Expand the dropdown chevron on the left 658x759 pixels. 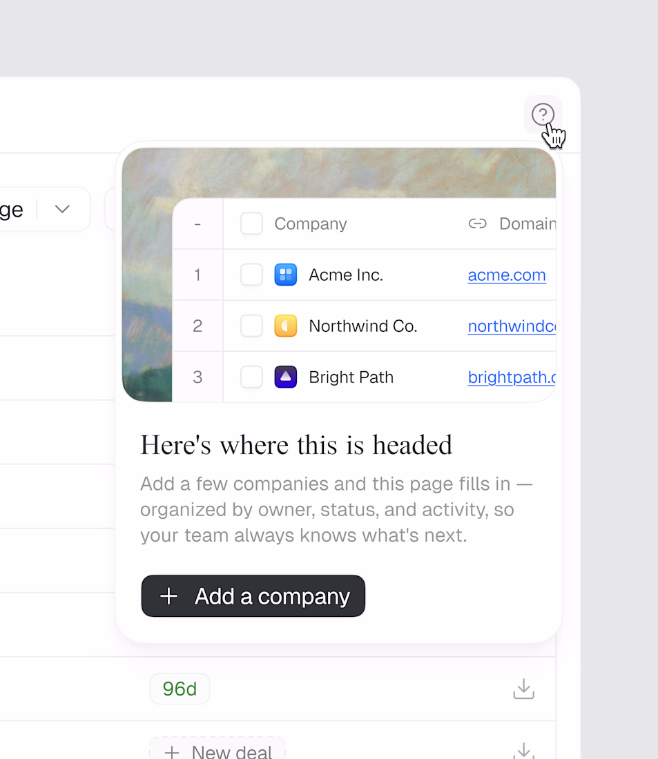coord(63,209)
